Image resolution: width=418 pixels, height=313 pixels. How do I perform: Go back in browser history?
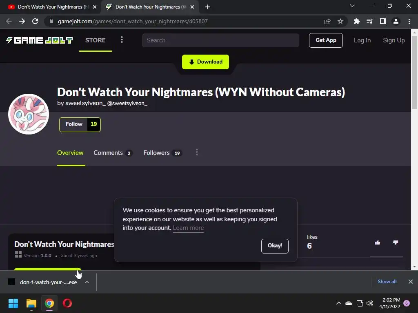[x=9, y=21]
